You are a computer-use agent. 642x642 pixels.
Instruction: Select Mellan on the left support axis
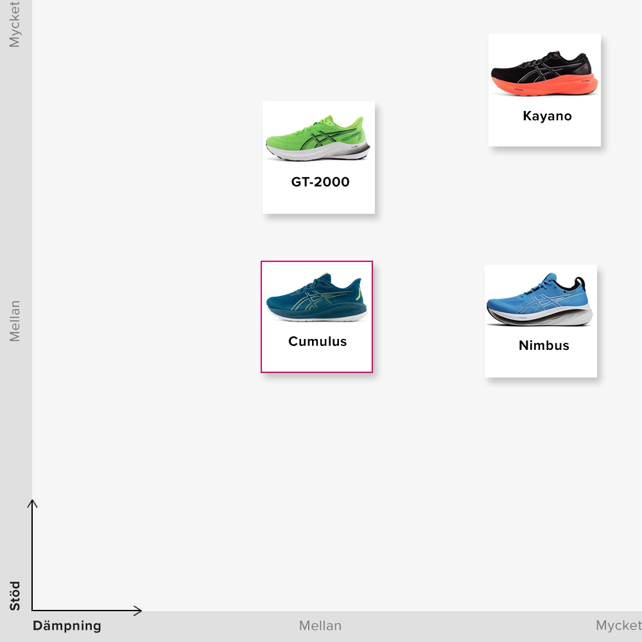[15, 321]
